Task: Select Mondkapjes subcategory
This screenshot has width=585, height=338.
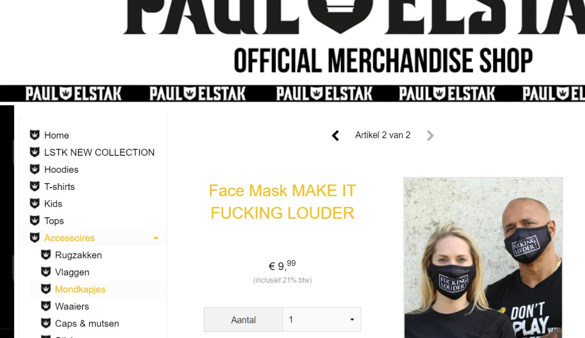Action: coord(80,289)
